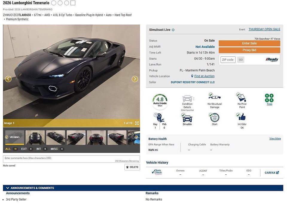Image resolution: width=287 pixels, height=206 pixels.
Task: Focus the ZIP code field
Action: [228, 60]
